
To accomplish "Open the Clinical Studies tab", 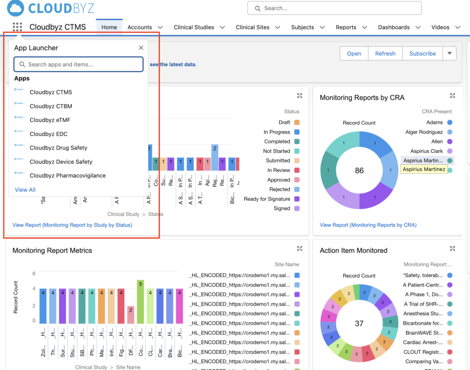I will tap(194, 27).
